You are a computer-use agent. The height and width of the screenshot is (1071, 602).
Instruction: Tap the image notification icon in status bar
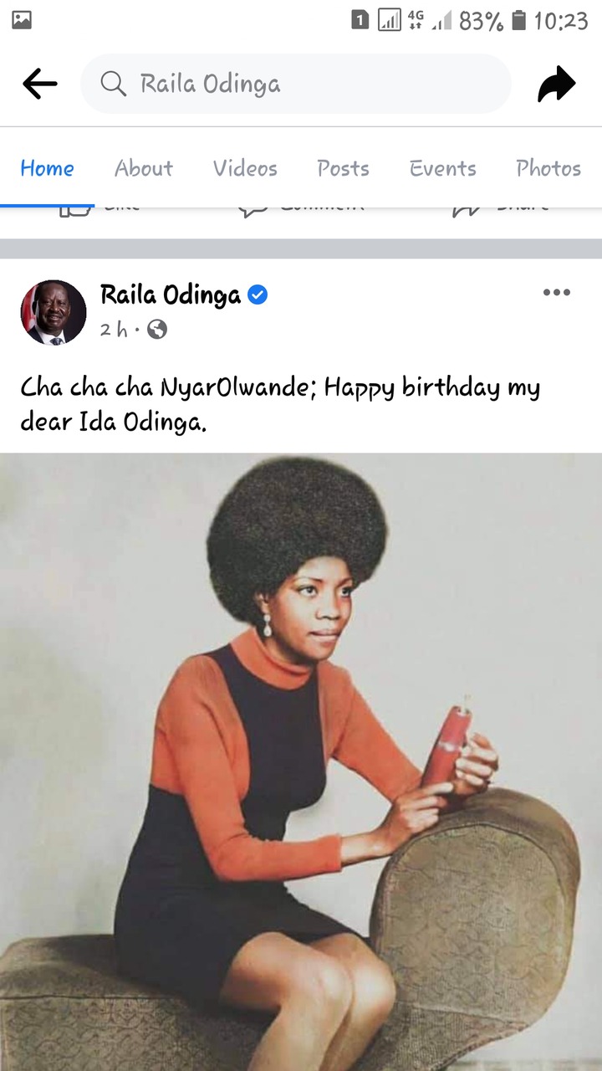point(22,20)
